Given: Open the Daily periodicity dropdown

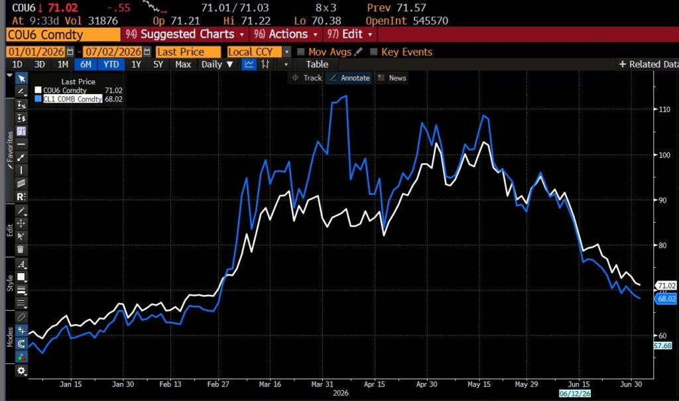Looking at the screenshot, I should point(217,64).
